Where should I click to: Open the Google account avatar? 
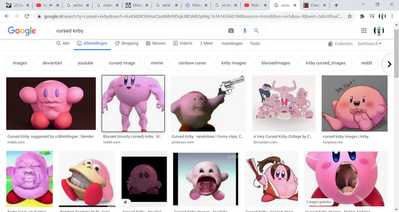pos(379,30)
